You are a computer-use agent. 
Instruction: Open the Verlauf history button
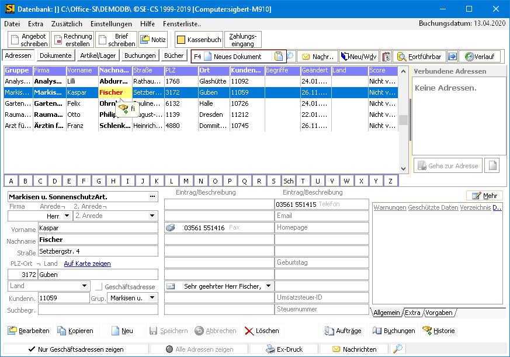pyautogui.click(x=480, y=57)
